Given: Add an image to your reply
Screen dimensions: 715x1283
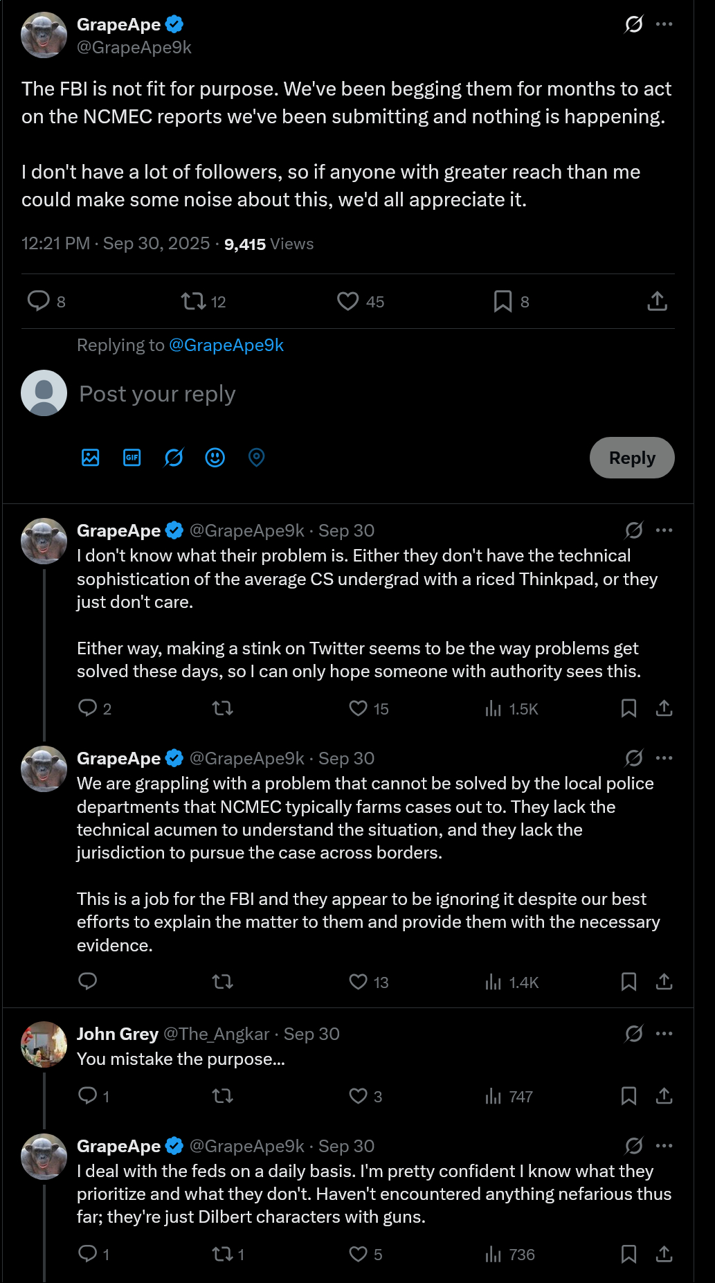Looking at the screenshot, I should [91, 458].
